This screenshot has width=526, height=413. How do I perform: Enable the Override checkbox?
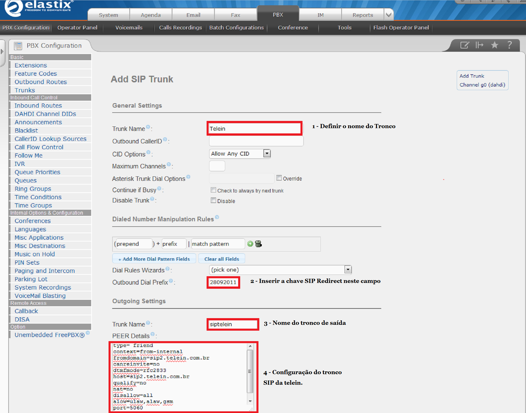pos(279,178)
